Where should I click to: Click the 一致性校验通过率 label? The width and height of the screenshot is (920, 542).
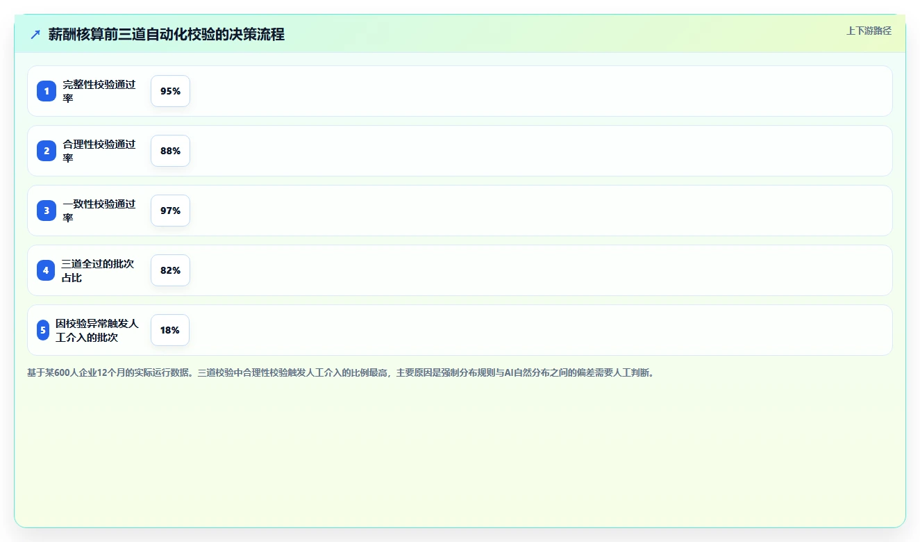tap(99, 211)
